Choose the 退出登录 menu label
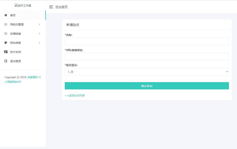The width and height of the screenshot is (237, 149). pyautogui.click(x=15, y=61)
